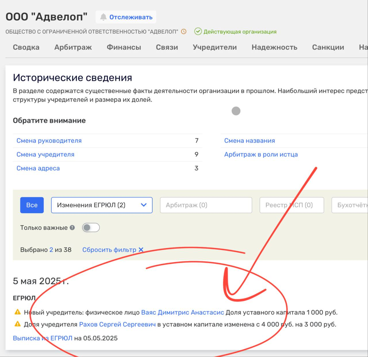Go to the Надежность tab
Image resolution: width=368 pixels, height=357 pixels.
(274, 47)
